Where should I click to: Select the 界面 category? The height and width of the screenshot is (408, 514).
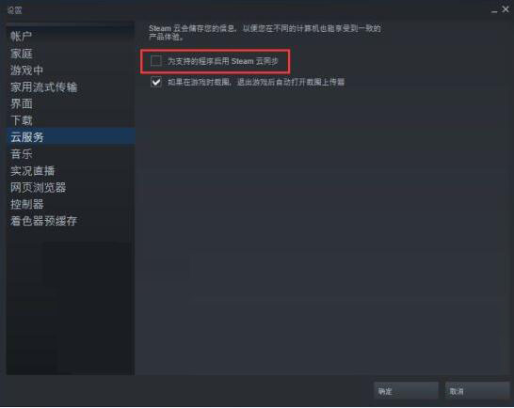(x=21, y=103)
